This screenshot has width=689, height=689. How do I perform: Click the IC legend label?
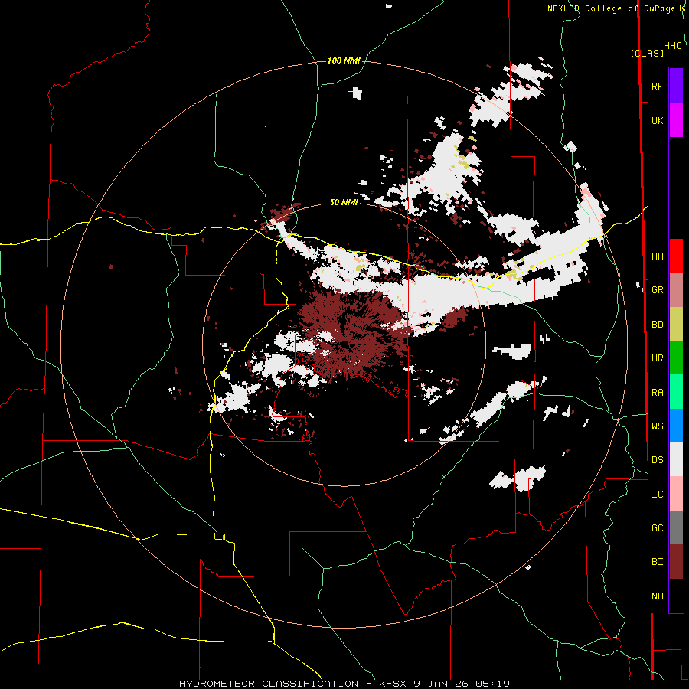pos(657,495)
